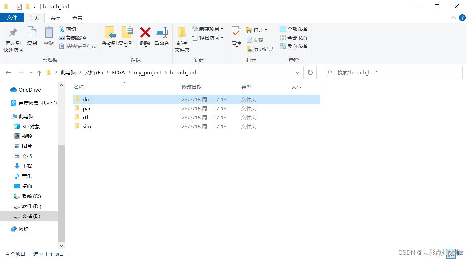467x259 pixels.
Task: Expand address bar history dropdown chevron
Action: pos(297,73)
